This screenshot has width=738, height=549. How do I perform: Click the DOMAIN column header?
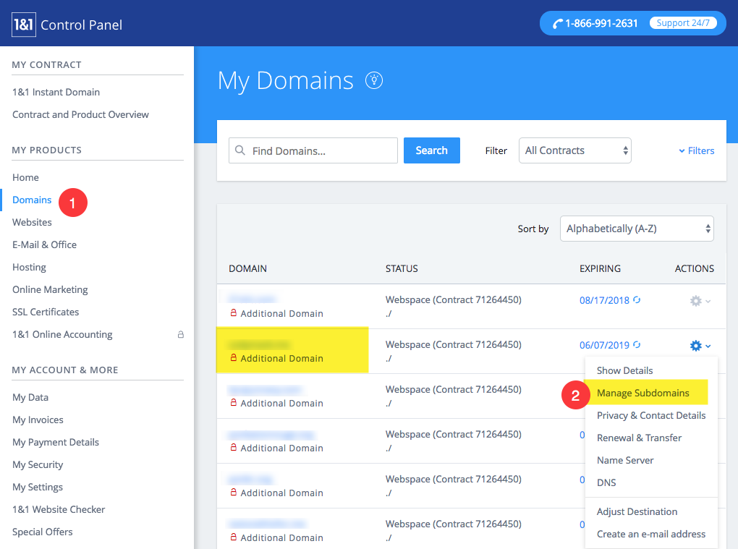247,268
